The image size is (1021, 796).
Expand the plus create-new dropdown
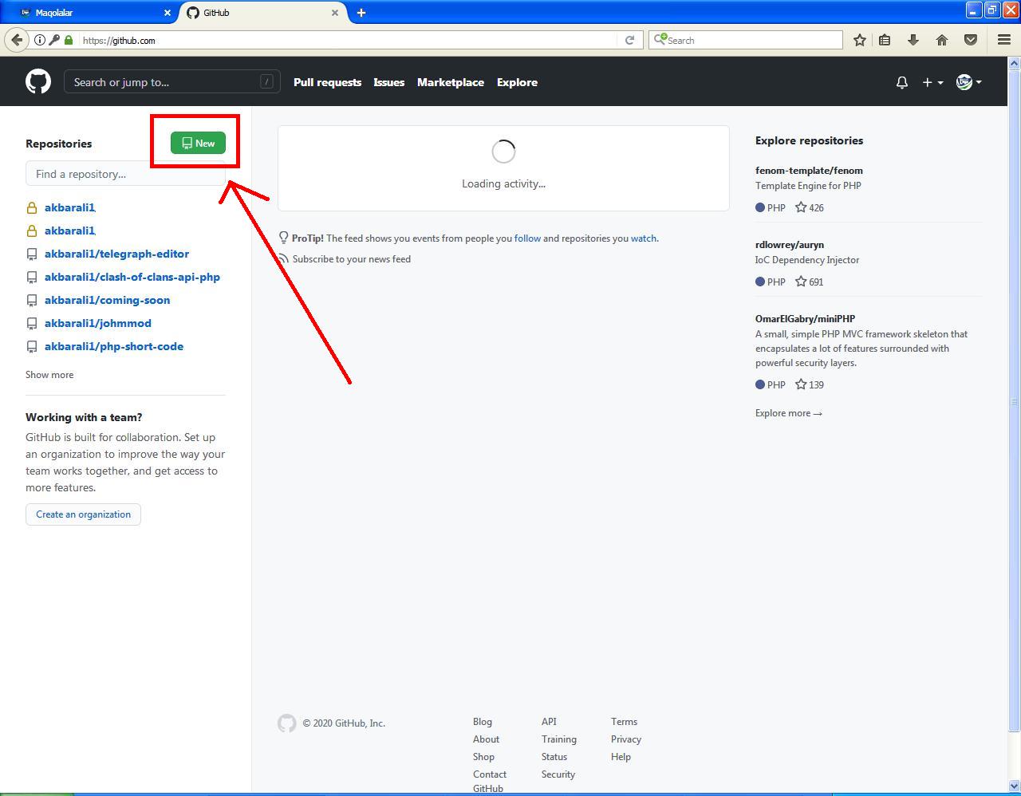[932, 82]
